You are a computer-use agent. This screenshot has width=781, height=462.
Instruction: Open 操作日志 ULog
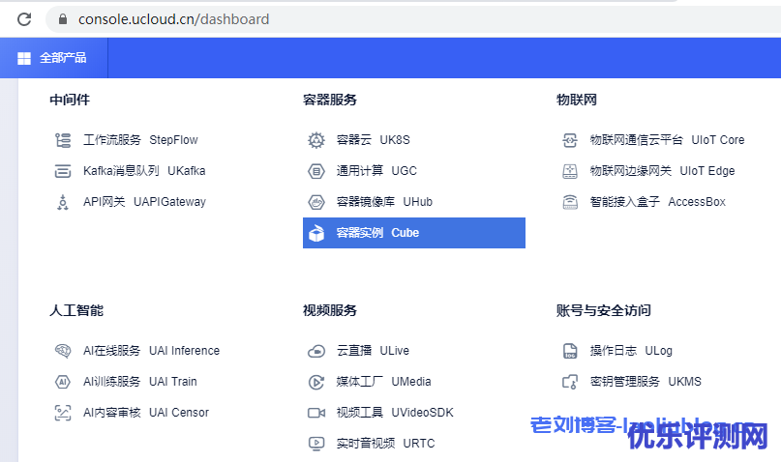(631, 351)
